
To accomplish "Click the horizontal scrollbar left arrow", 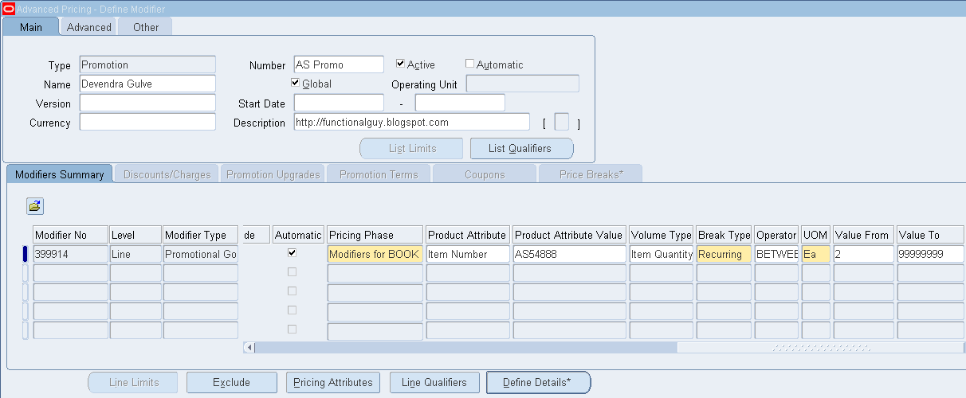I will tap(249, 348).
